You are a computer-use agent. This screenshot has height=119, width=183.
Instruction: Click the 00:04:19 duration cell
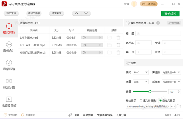[71, 53]
